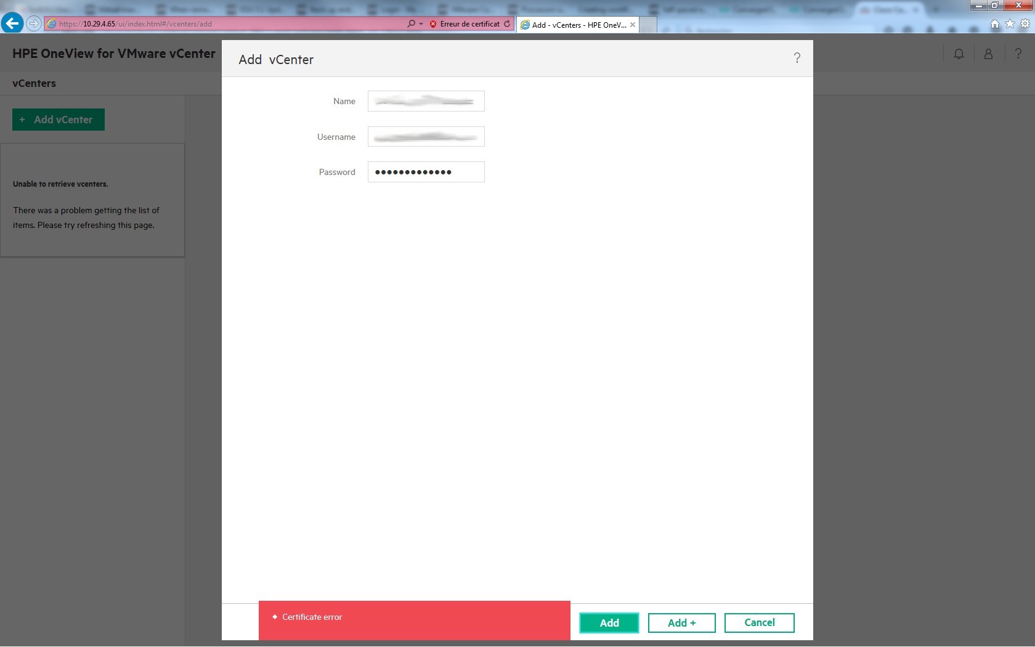
Task: Expand the address bar autocomplete dropdown arrow
Action: [x=421, y=24]
